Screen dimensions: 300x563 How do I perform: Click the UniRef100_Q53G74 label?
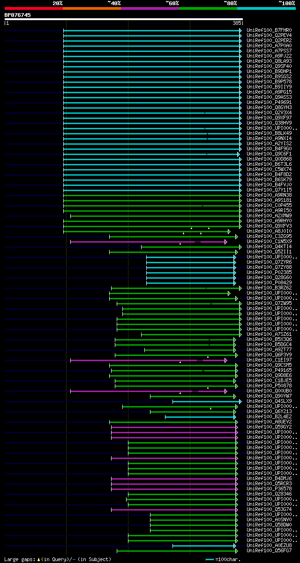click(x=269, y=509)
